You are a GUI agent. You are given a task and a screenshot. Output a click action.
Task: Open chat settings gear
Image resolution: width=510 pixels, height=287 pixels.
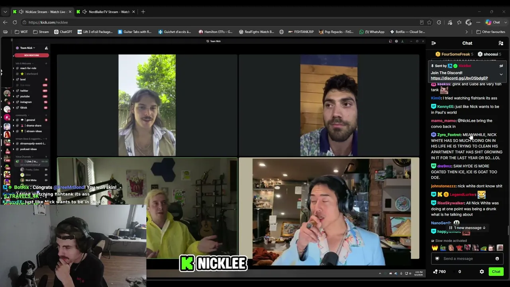(x=482, y=271)
